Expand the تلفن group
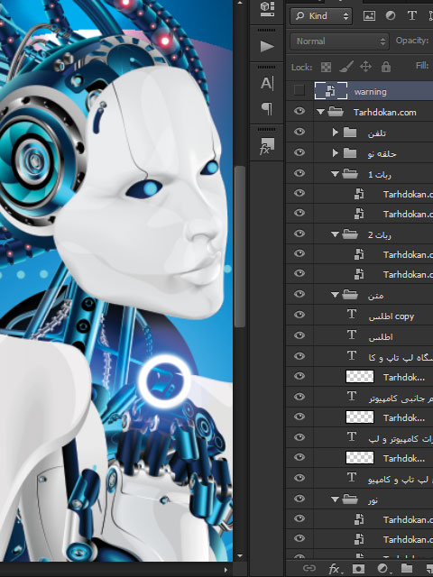Screen dimensions: 433x577 pos(335,133)
